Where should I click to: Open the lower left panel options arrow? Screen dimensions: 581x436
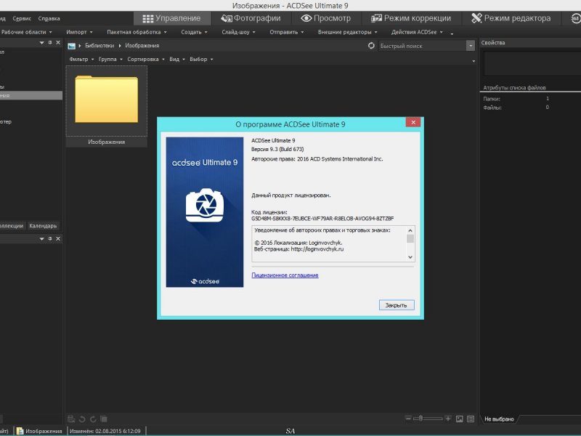tap(42, 239)
